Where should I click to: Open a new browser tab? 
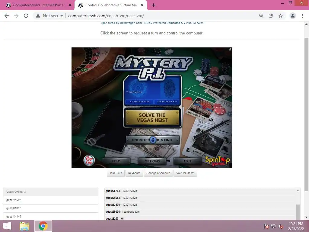click(x=154, y=5)
